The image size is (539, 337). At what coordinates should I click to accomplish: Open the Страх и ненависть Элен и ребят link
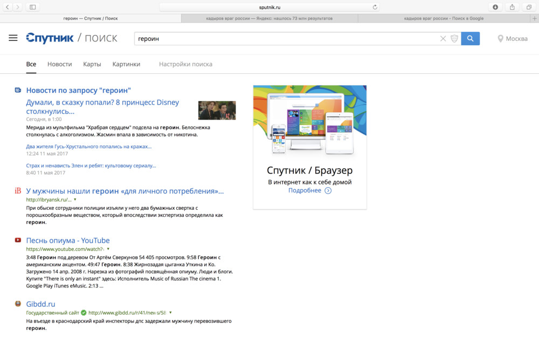[x=91, y=166]
